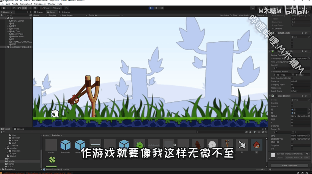The image size is (312, 174).
Task: Open the Display 1 dropdown
Action: [x=55, y=15]
